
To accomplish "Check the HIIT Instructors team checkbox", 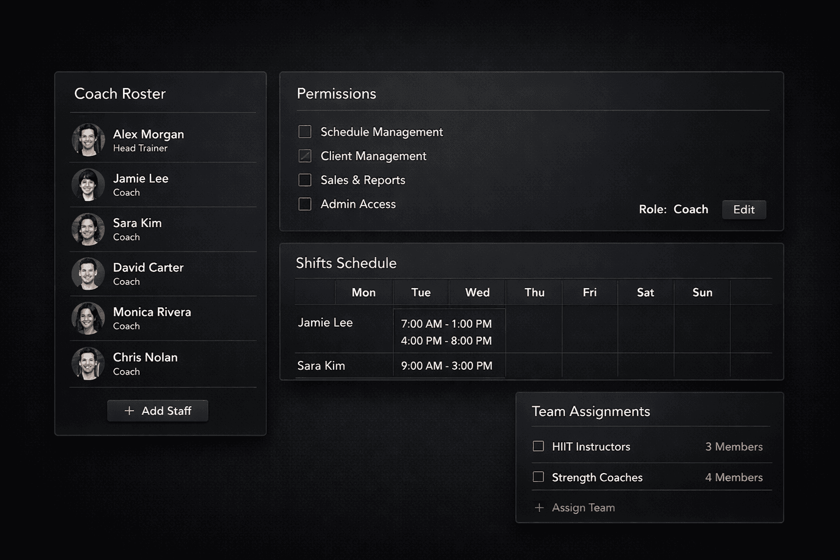I will point(538,446).
